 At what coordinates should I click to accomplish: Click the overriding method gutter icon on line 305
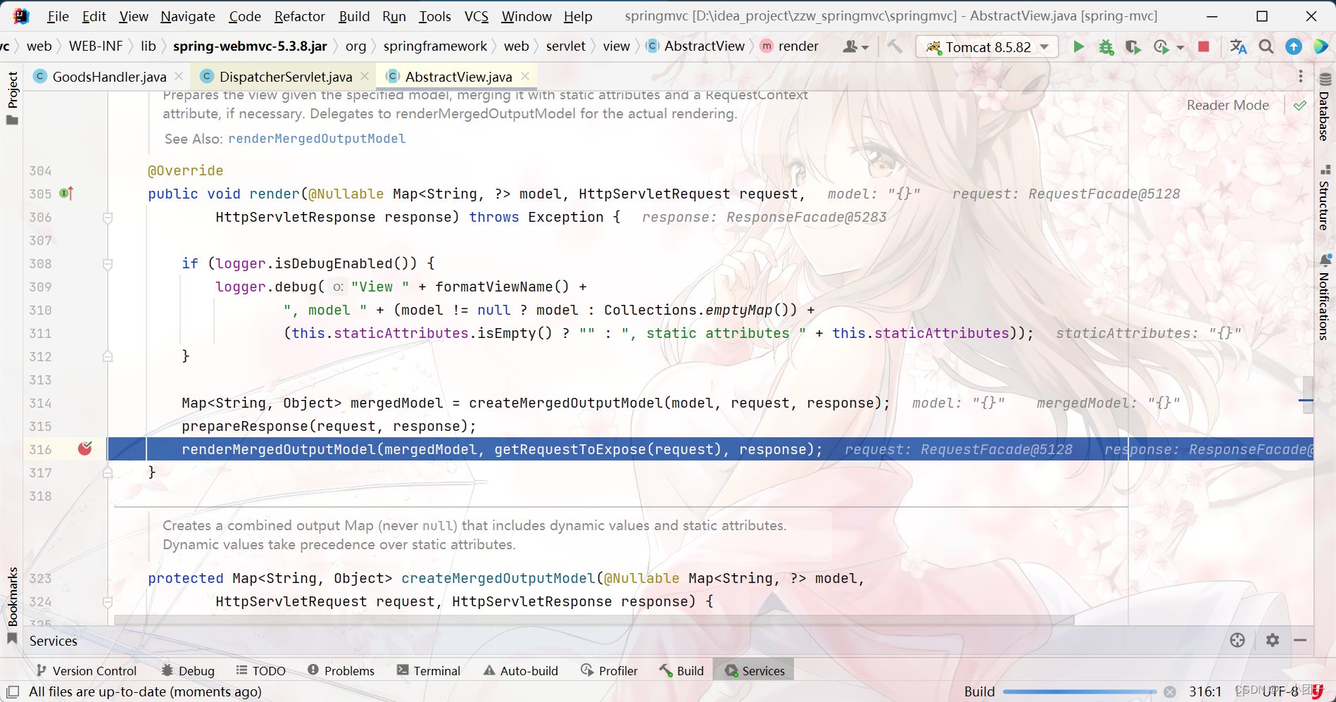66,193
